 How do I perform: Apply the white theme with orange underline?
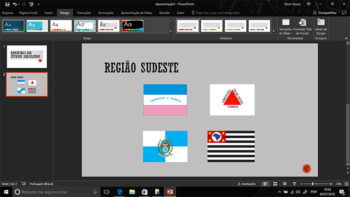point(61,26)
